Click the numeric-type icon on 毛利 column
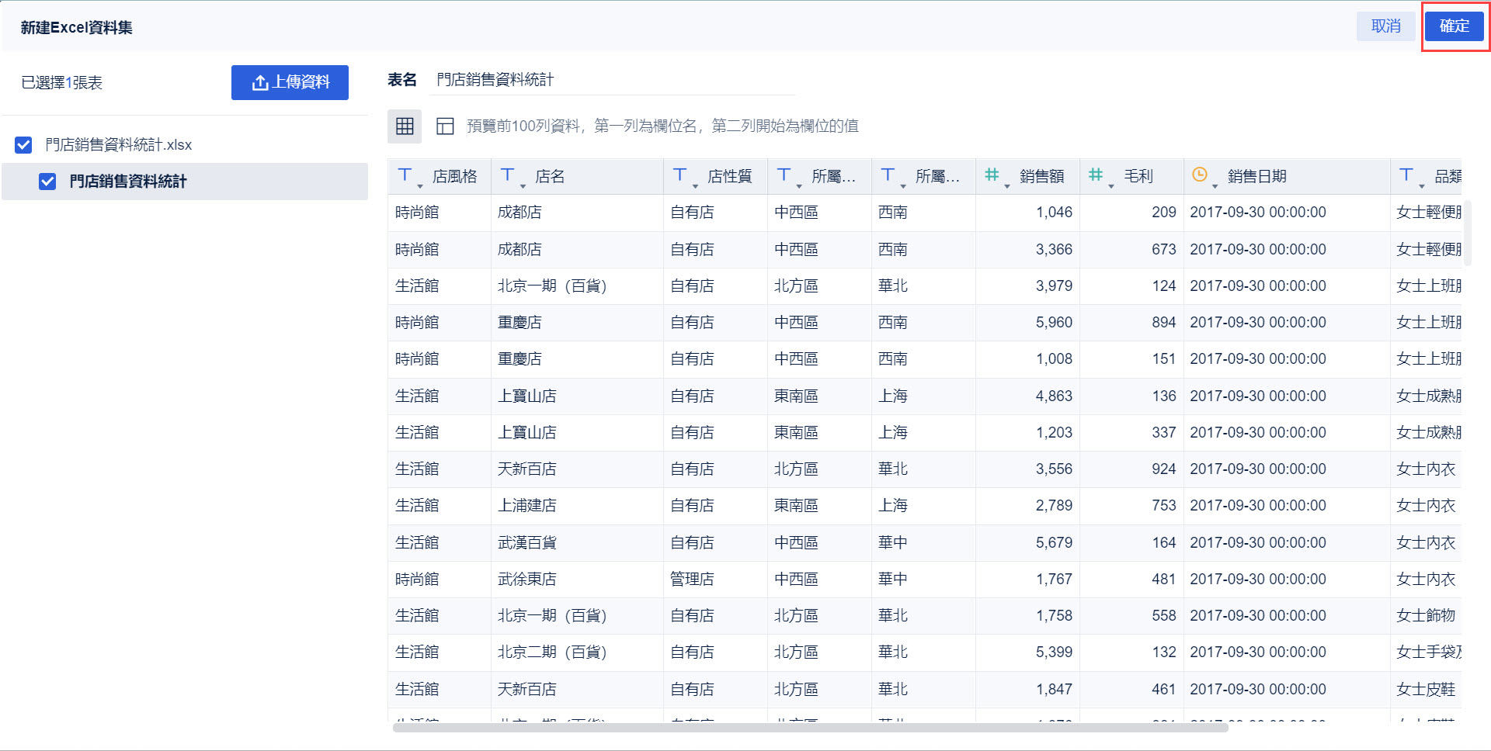1491x751 pixels. [1096, 175]
